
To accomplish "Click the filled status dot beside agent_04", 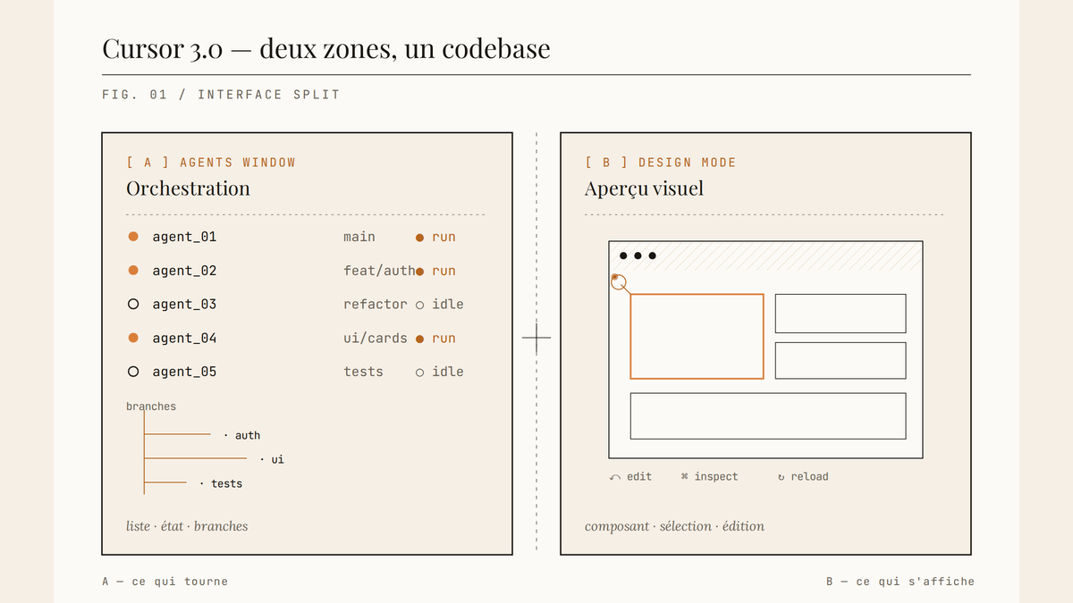I will pos(133,338).
